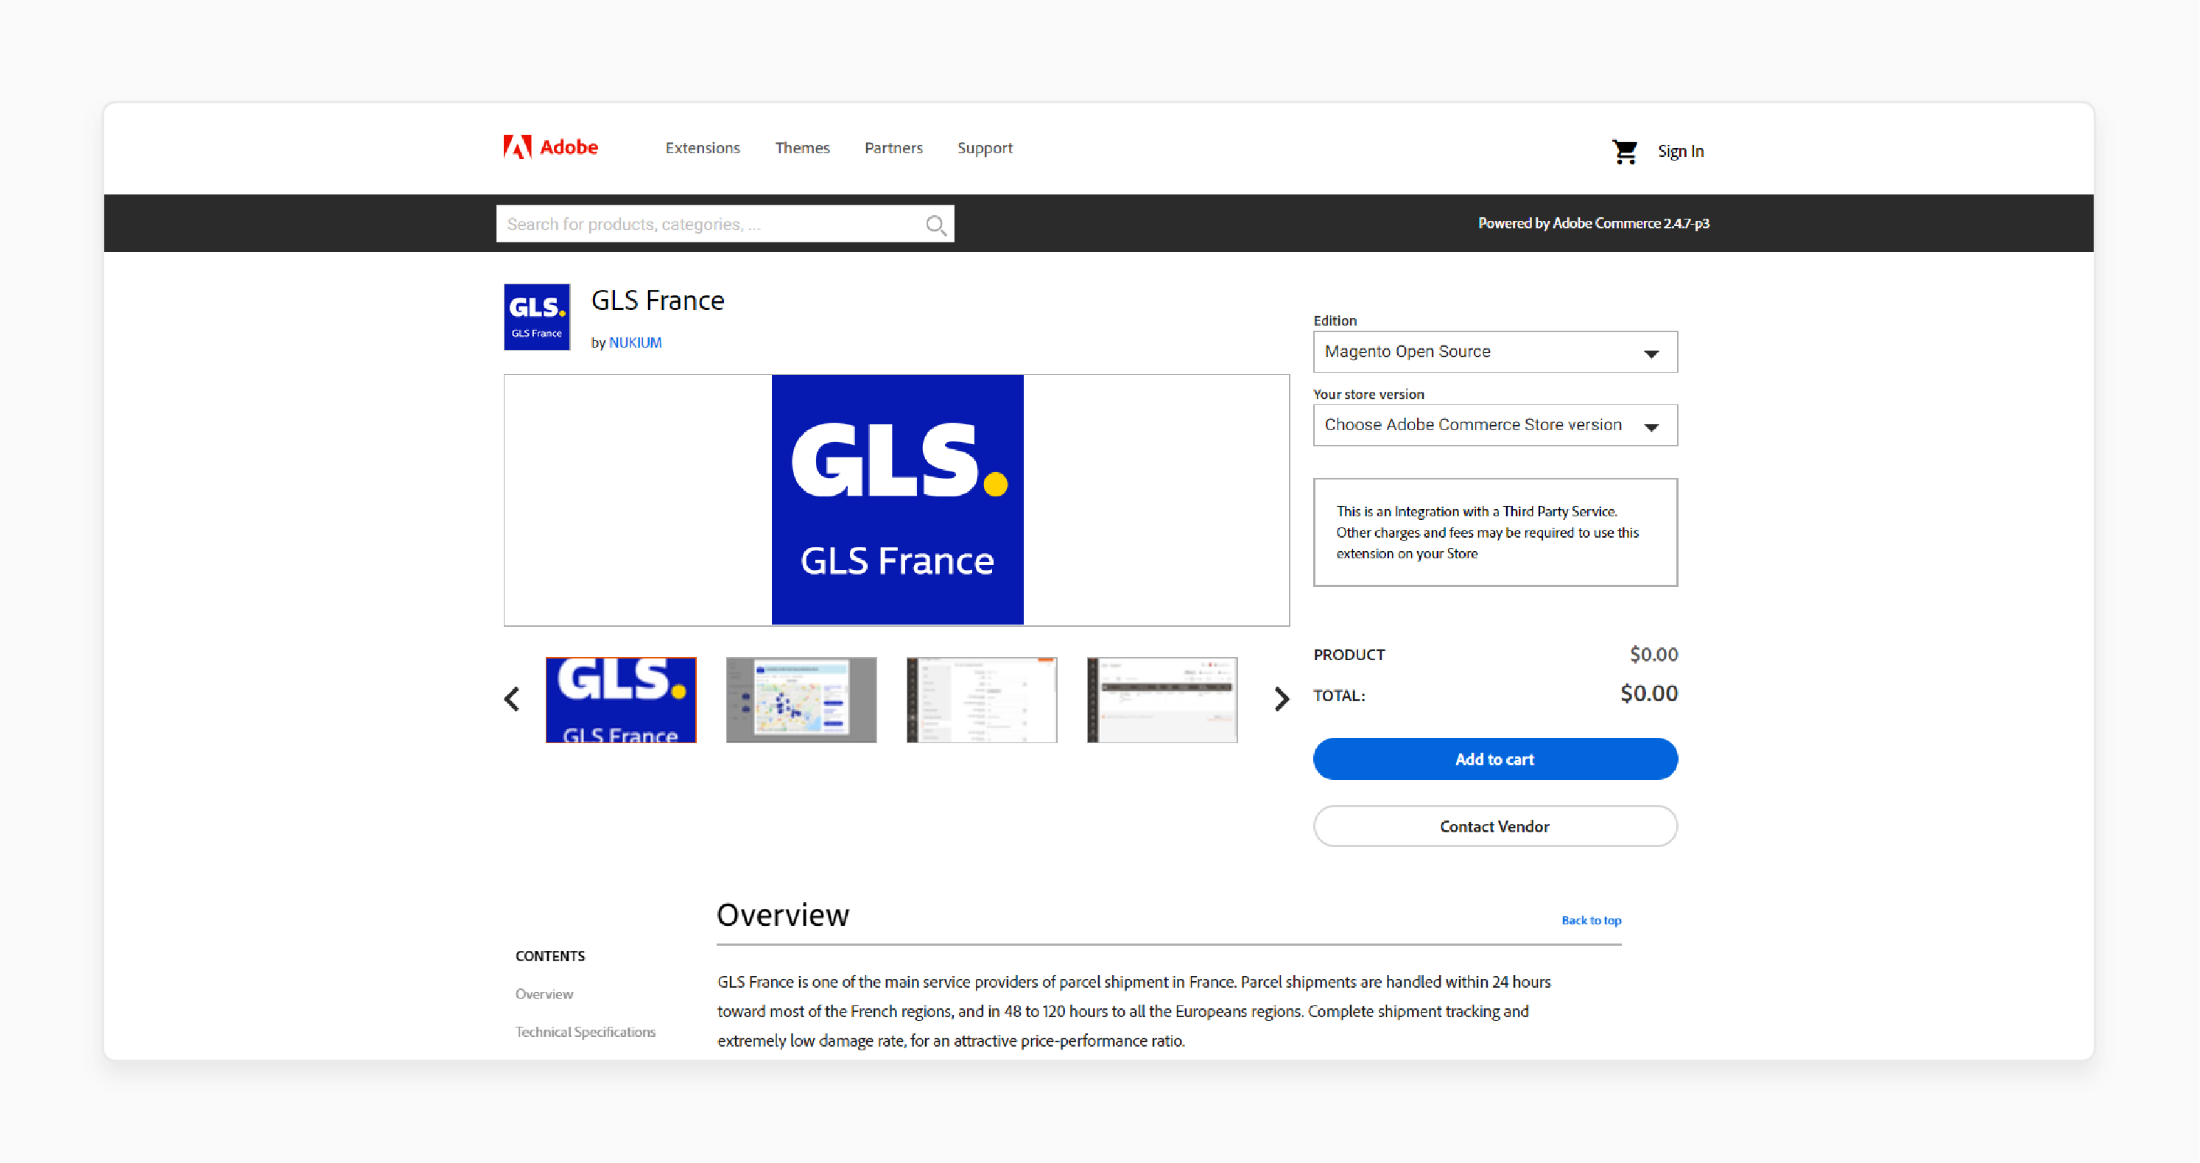2200x1163 pixels.
Task: Click the Add to cart button
Action: tap(1494, 759)
